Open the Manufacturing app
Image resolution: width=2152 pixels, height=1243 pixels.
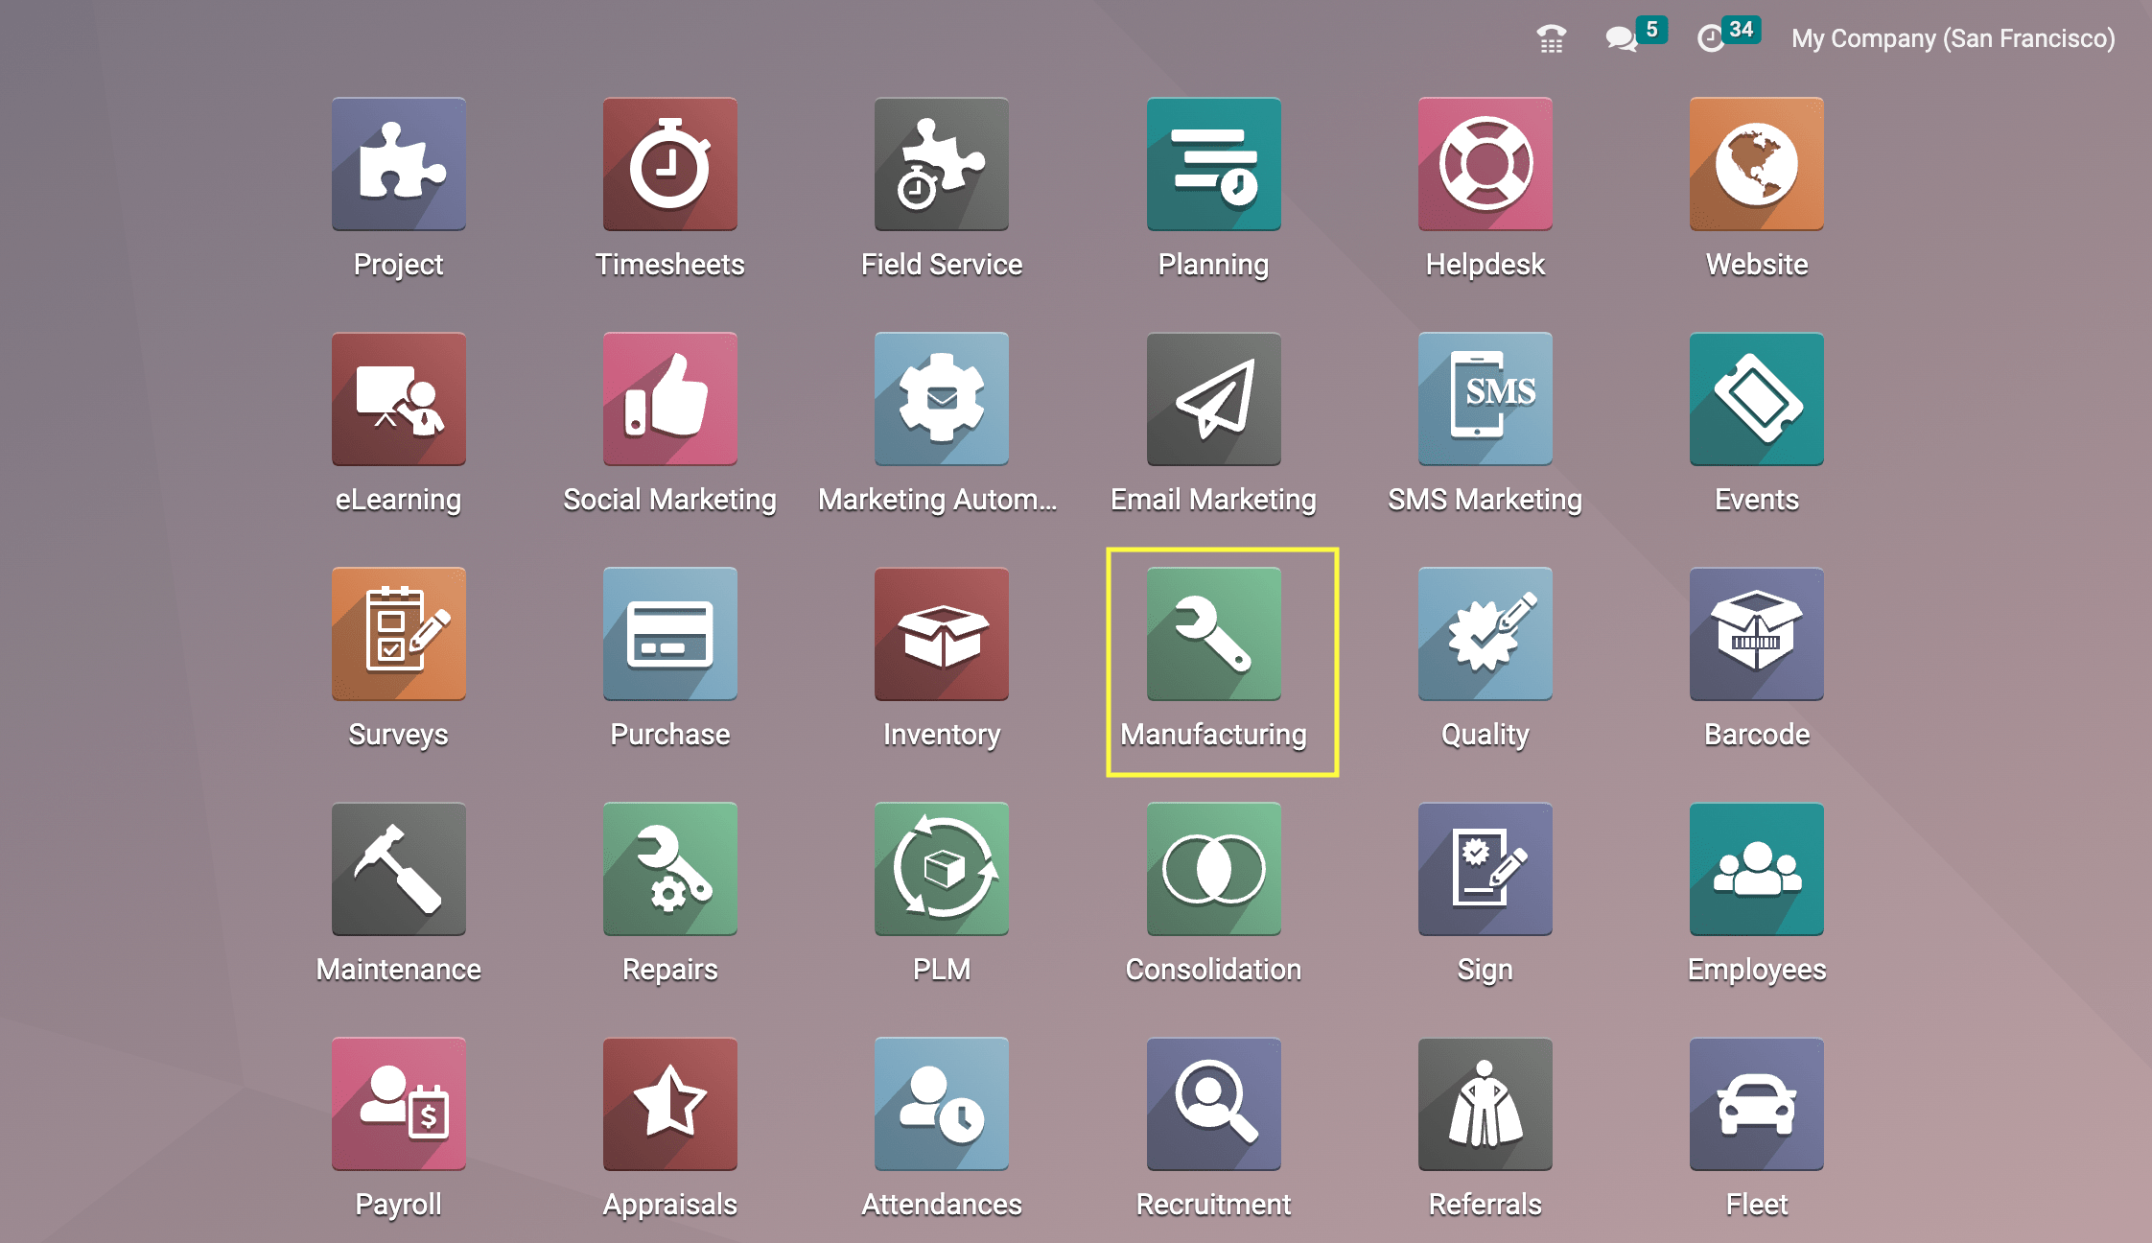tap(1213, 634)
